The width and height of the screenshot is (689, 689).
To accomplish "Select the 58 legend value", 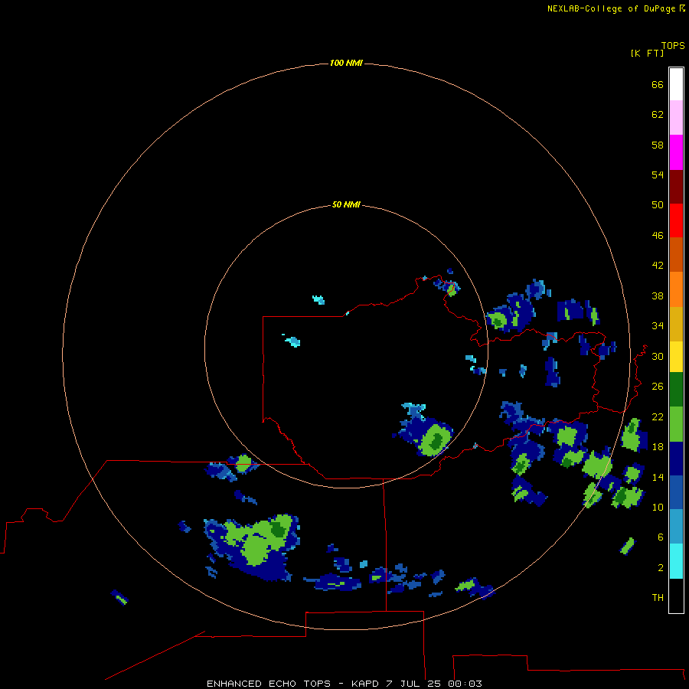I will click(658, 145).
